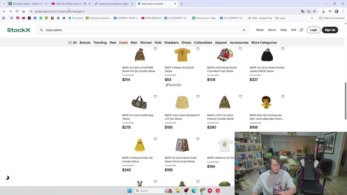Open Chrome's three-dot menu
The height and width of the screenshot is (195, 347).
[343, 11]
